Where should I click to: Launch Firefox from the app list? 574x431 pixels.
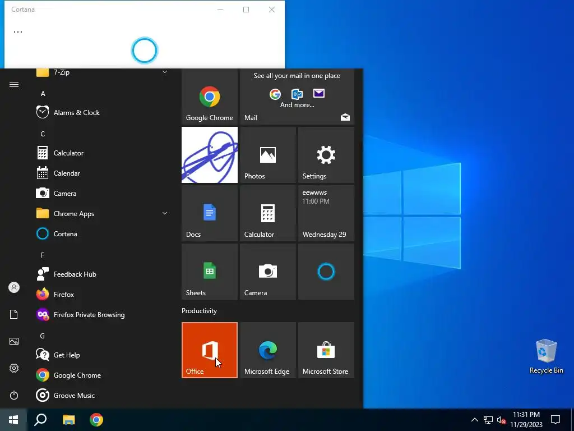coord(103,294)
